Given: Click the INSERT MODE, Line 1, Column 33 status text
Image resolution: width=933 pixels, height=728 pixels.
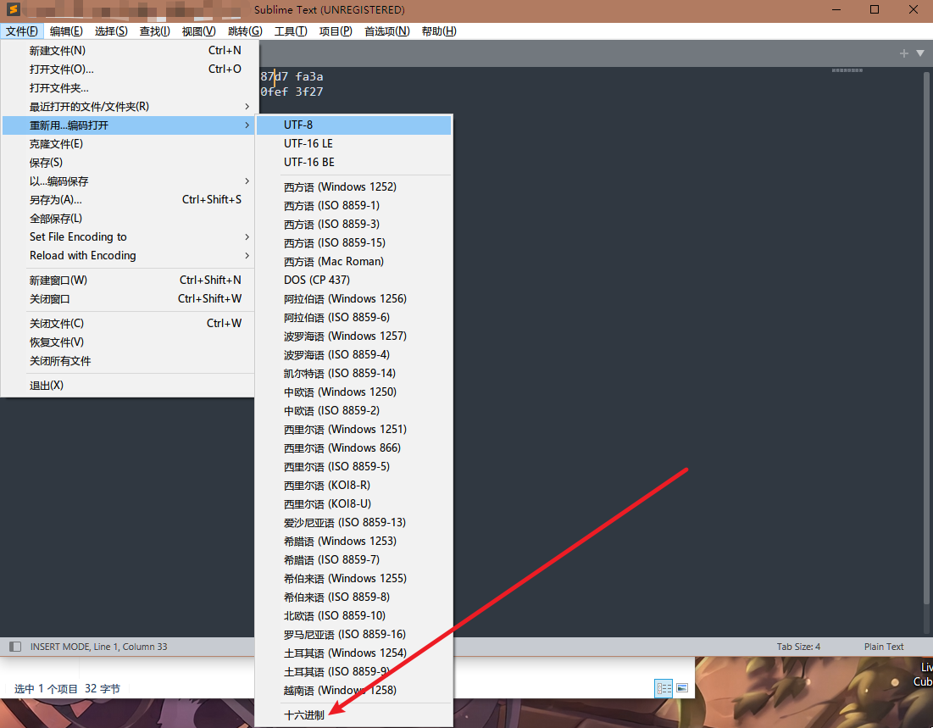Looking at the screenshot, I should tap(99, 647).
